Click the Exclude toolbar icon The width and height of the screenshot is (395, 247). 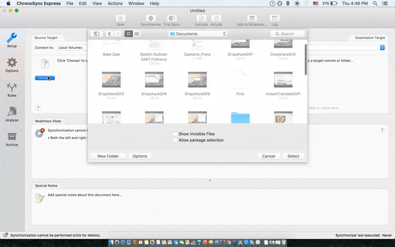[x=201, y=18]
